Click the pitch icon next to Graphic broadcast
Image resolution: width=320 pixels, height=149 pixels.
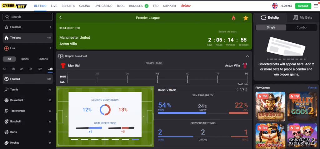pyautogui.click(x=60, y=56)
